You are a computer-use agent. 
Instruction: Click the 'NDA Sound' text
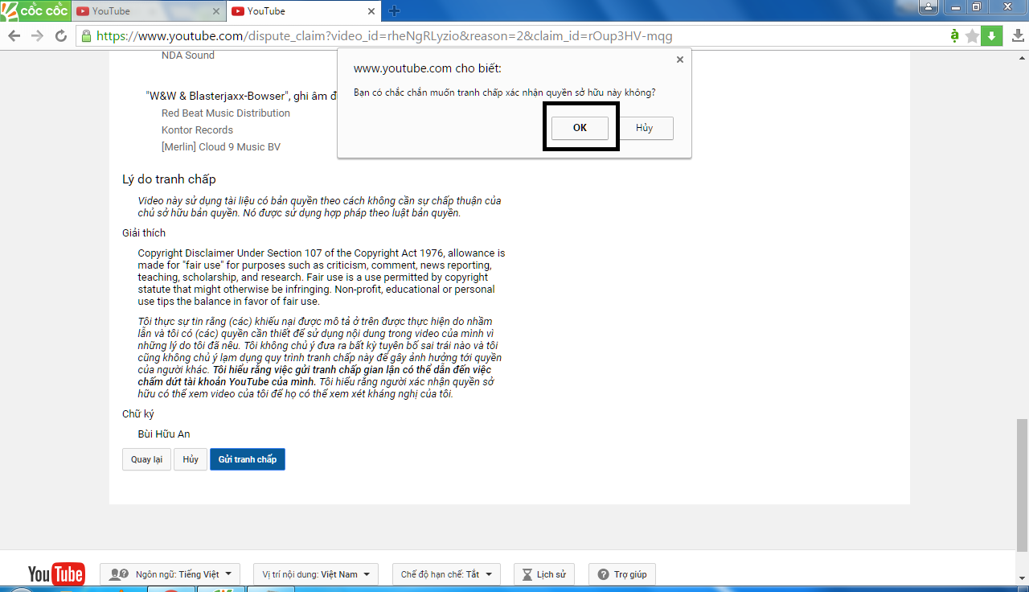click(188, 55)
